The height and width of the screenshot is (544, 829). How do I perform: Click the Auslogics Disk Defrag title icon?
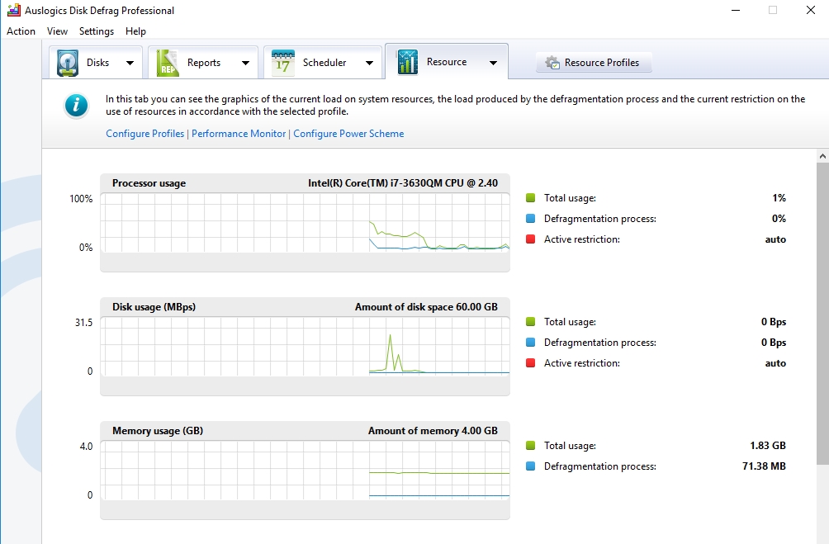(12, 11)
